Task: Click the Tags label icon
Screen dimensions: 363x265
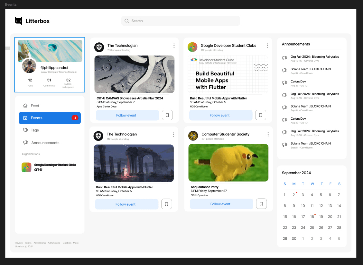Action: point(25,130)
